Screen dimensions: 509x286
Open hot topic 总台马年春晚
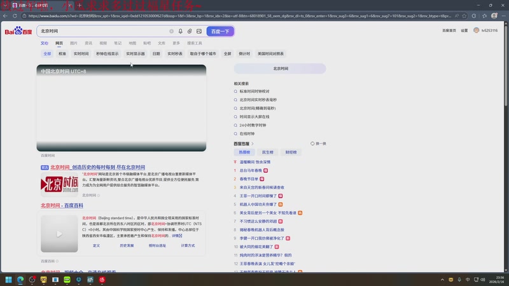coord(251,170)
